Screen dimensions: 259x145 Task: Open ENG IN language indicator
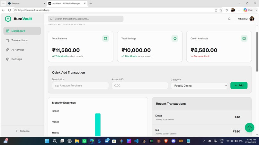tap(221, 141)
